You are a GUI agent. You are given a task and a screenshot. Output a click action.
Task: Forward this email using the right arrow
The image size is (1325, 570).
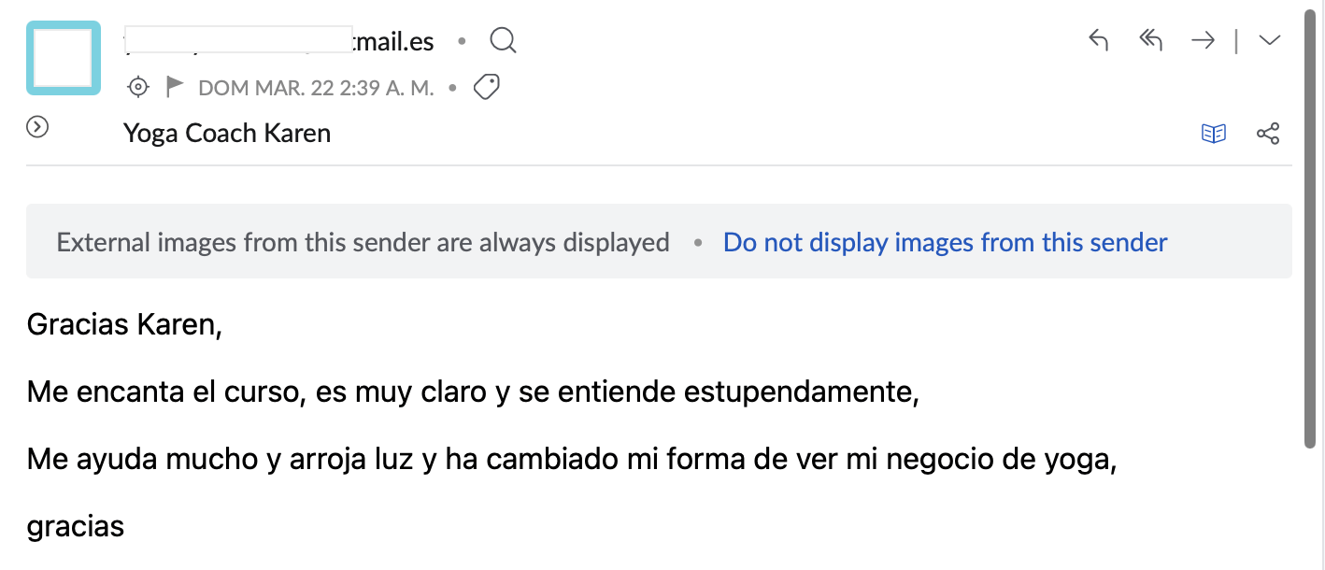1203,40
